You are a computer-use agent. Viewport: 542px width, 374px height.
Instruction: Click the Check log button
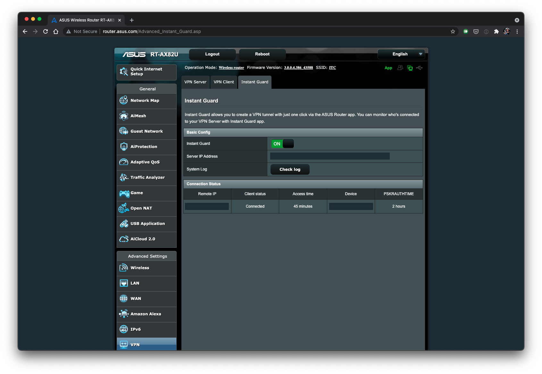pos(290,170)
